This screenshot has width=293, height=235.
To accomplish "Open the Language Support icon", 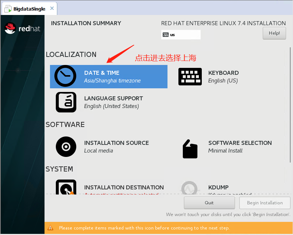I will 66,102.
